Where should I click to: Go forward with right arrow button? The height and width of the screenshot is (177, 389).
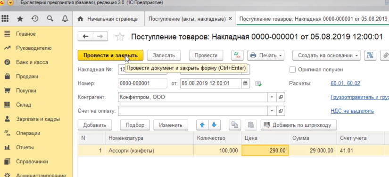[x=100, y=37]
